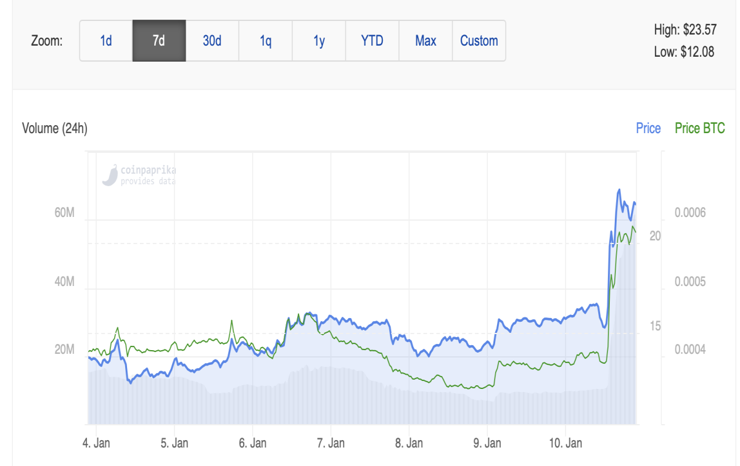This screenshot has width=740, height=466.
Task: Select the 7d zoom range
Action: [159, 41]
